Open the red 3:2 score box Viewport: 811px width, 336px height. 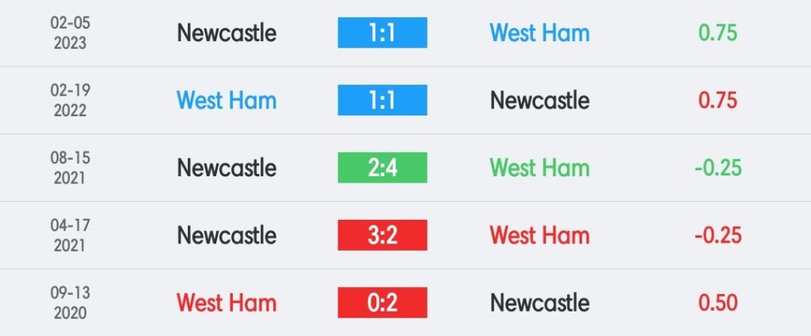[383, 236]
